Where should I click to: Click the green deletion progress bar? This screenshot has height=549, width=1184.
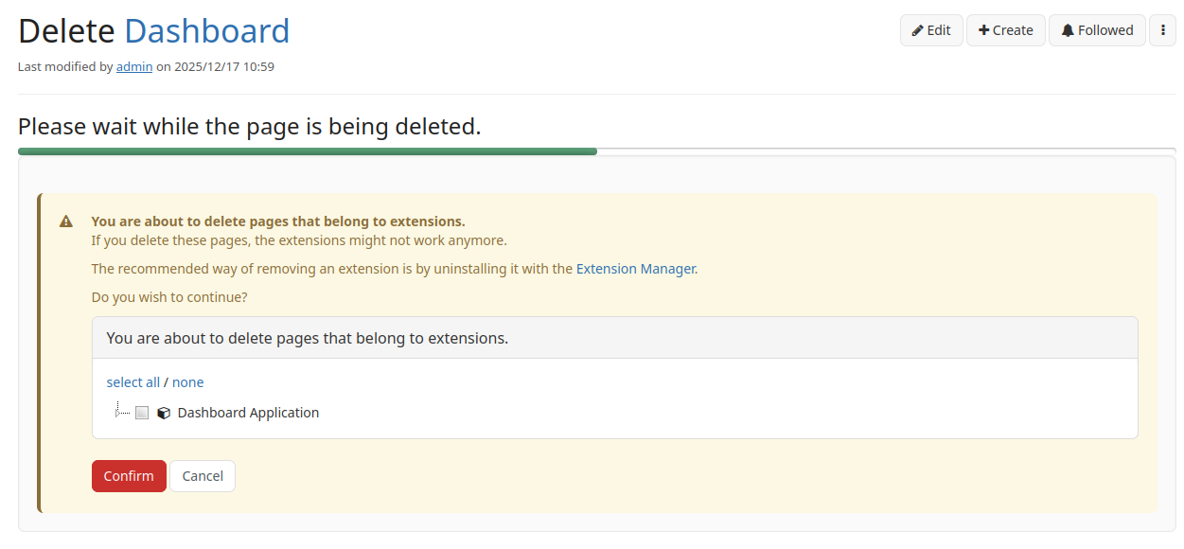coord(307,151)
